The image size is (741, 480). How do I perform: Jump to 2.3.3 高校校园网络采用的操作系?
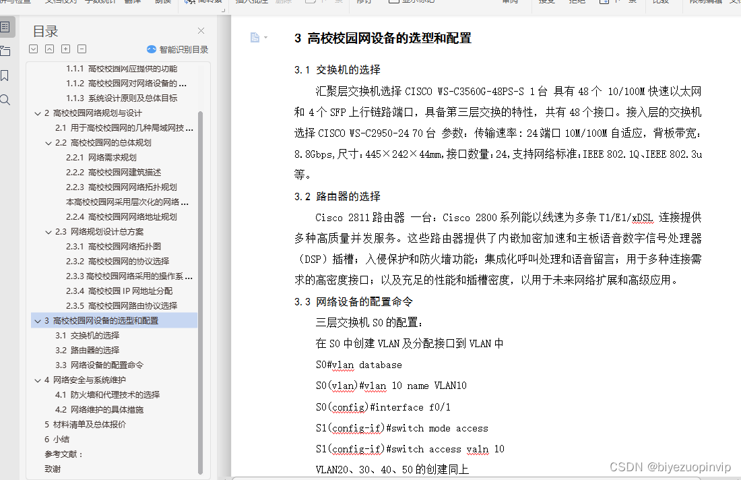pyautogui.click(x=129, y=276)
